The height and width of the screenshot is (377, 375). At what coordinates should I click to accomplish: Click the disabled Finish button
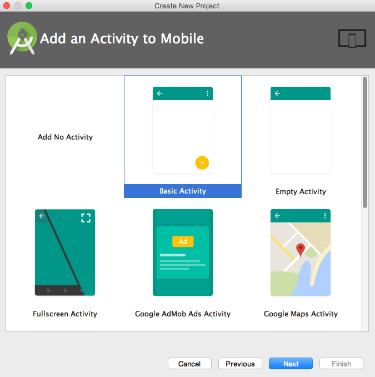pos(341,364)
